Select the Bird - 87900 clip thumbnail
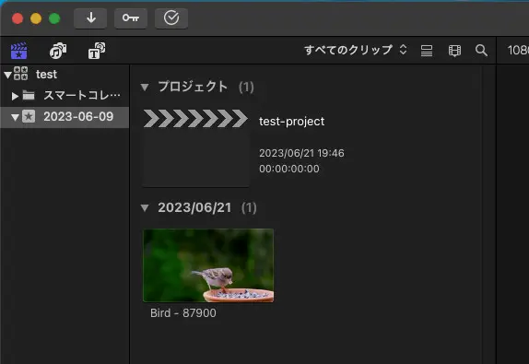The image size is (529, 364). [x=208, y=265]
